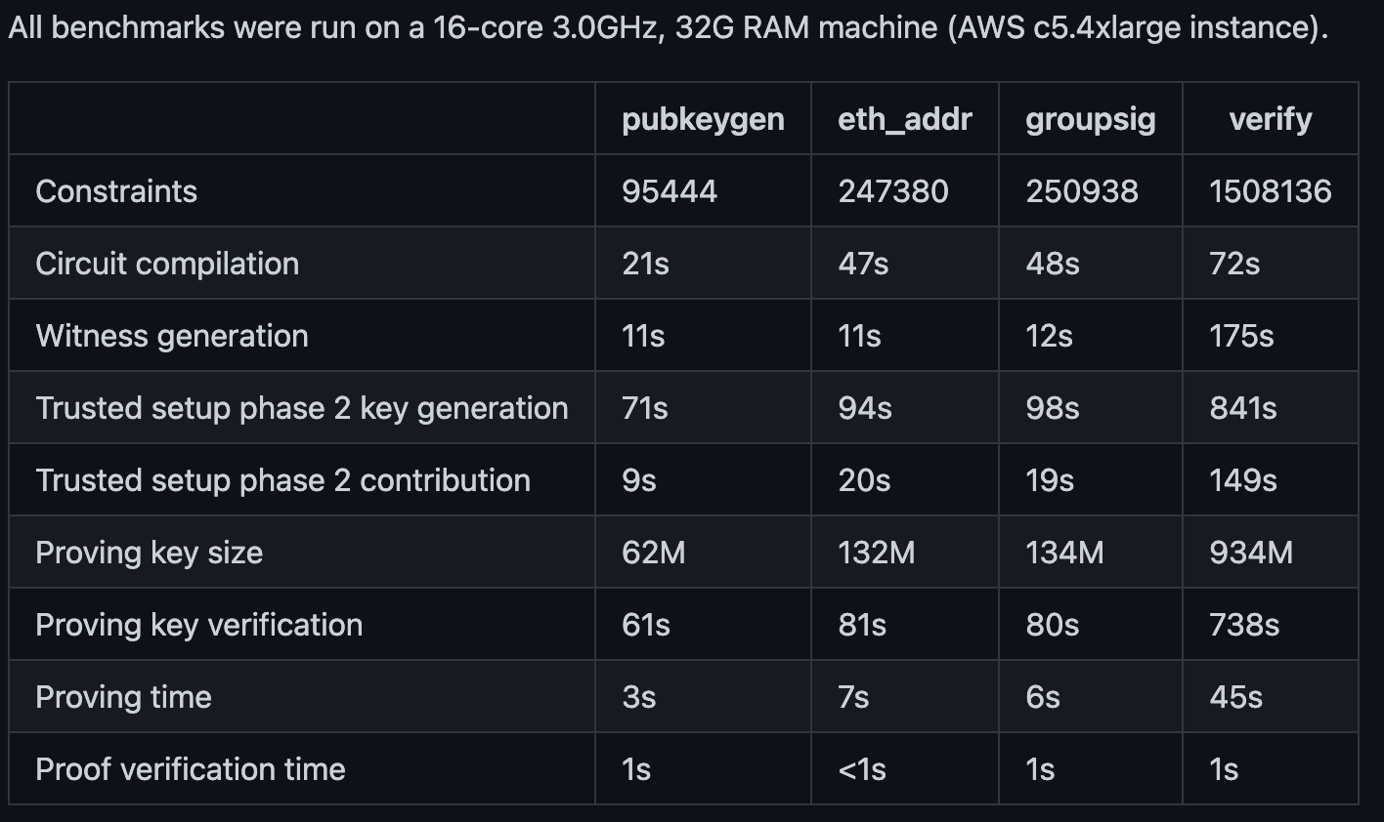Select the Constraints row label

[116, 191]
